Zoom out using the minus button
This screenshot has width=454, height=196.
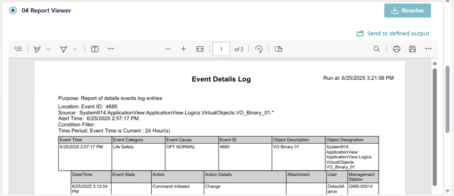coord(168,49)
